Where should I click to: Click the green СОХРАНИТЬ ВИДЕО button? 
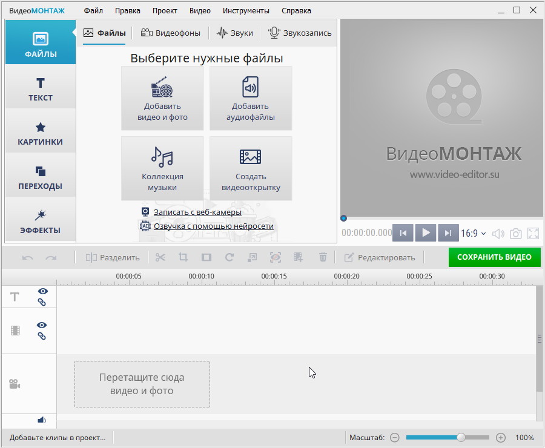coord(494,257)
